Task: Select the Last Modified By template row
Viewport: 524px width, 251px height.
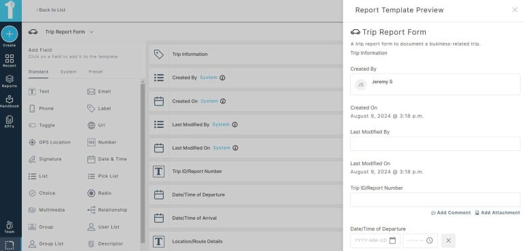Action: [246, 124]
